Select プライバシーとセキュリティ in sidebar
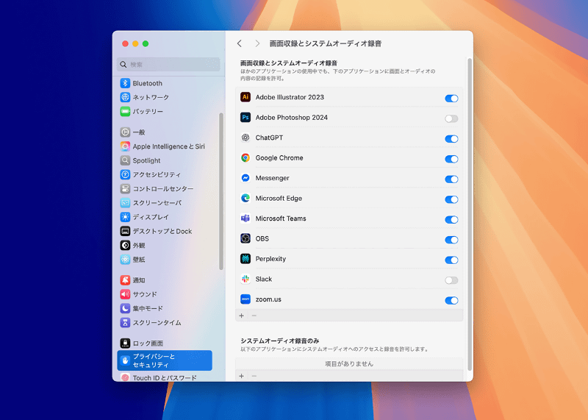The height and width of the screenshot is (420, 588). pos(165,360)
